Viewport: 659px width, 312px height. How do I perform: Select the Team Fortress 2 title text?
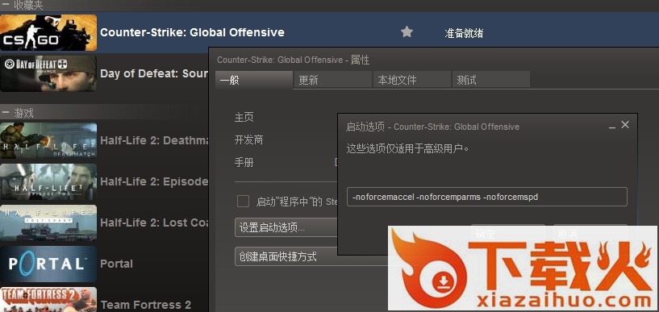point(145,305)
